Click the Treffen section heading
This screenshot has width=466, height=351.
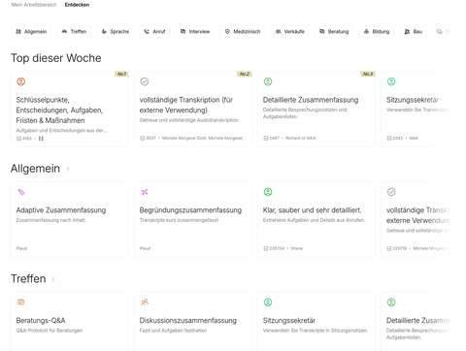click(x=28, y=278)
